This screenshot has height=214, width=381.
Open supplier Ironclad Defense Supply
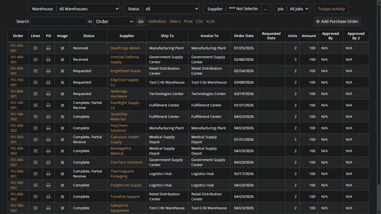click(x=125, y=60)
